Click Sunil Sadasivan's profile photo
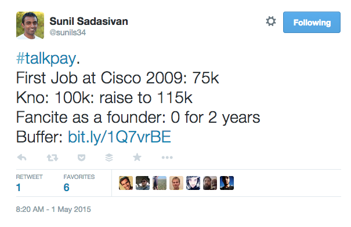Viewport: 351px width, 227px height. (x=30, y=25)
